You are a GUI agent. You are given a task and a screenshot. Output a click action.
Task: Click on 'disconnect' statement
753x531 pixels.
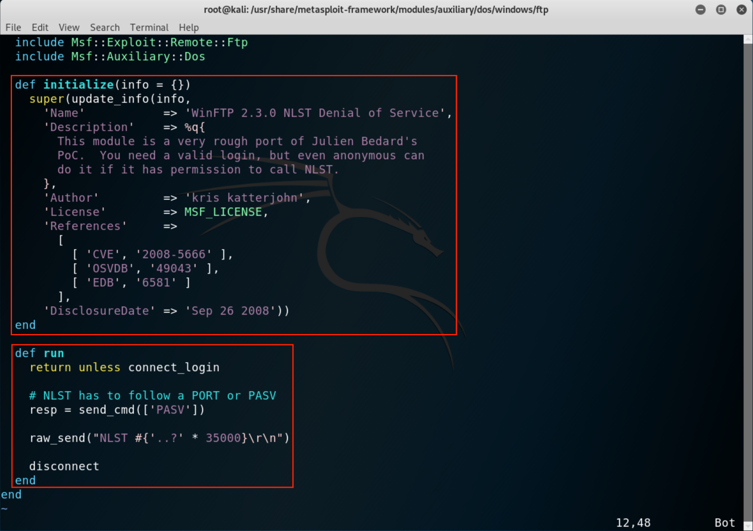[64, 466]
